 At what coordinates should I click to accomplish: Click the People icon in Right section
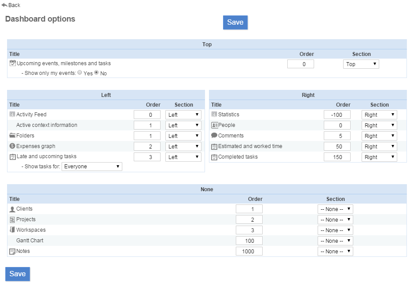214,125
